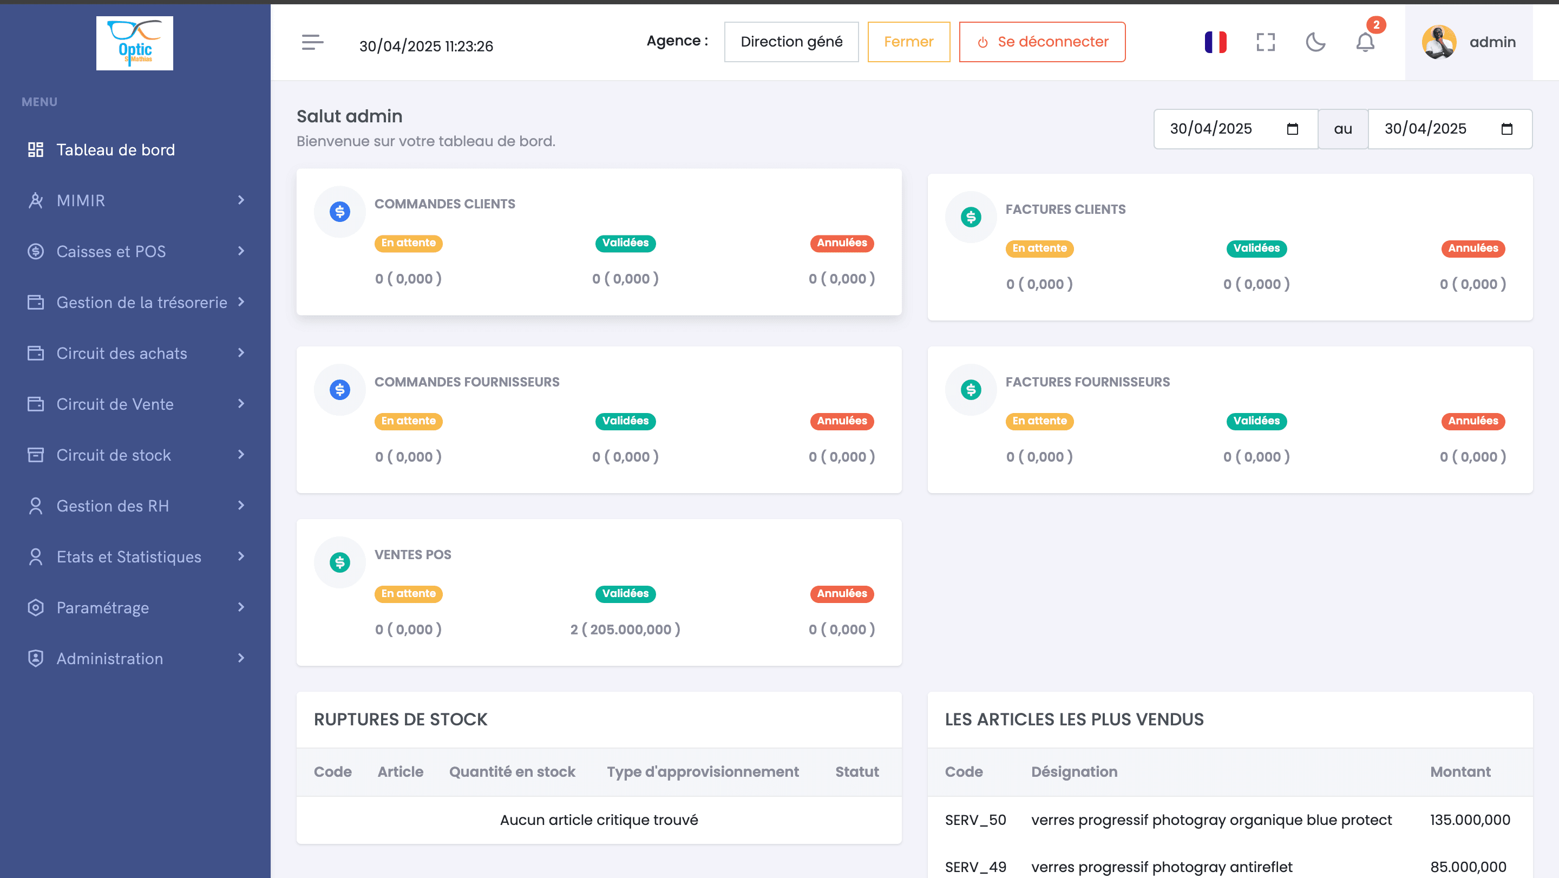The width and height of the screenshot is (1559, 878).
Task: Click the Paramétrage gear icon
Action: click(36, 607)
